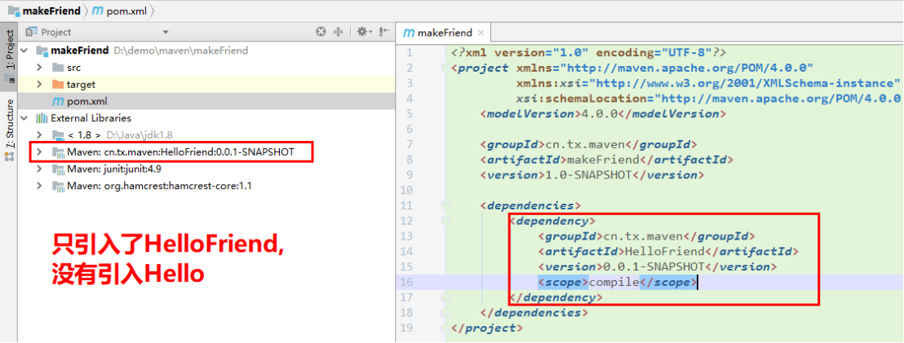This screenshot has width=904, height=343.
Task: Expand Maven junit:junit:4.9 node
Action: coord(39,169)
